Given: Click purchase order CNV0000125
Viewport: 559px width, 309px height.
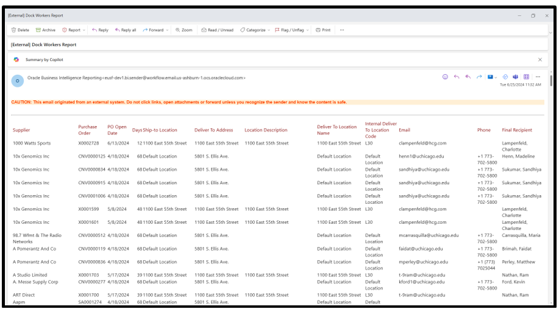Looking at the screenshot, I should [91, 156].
